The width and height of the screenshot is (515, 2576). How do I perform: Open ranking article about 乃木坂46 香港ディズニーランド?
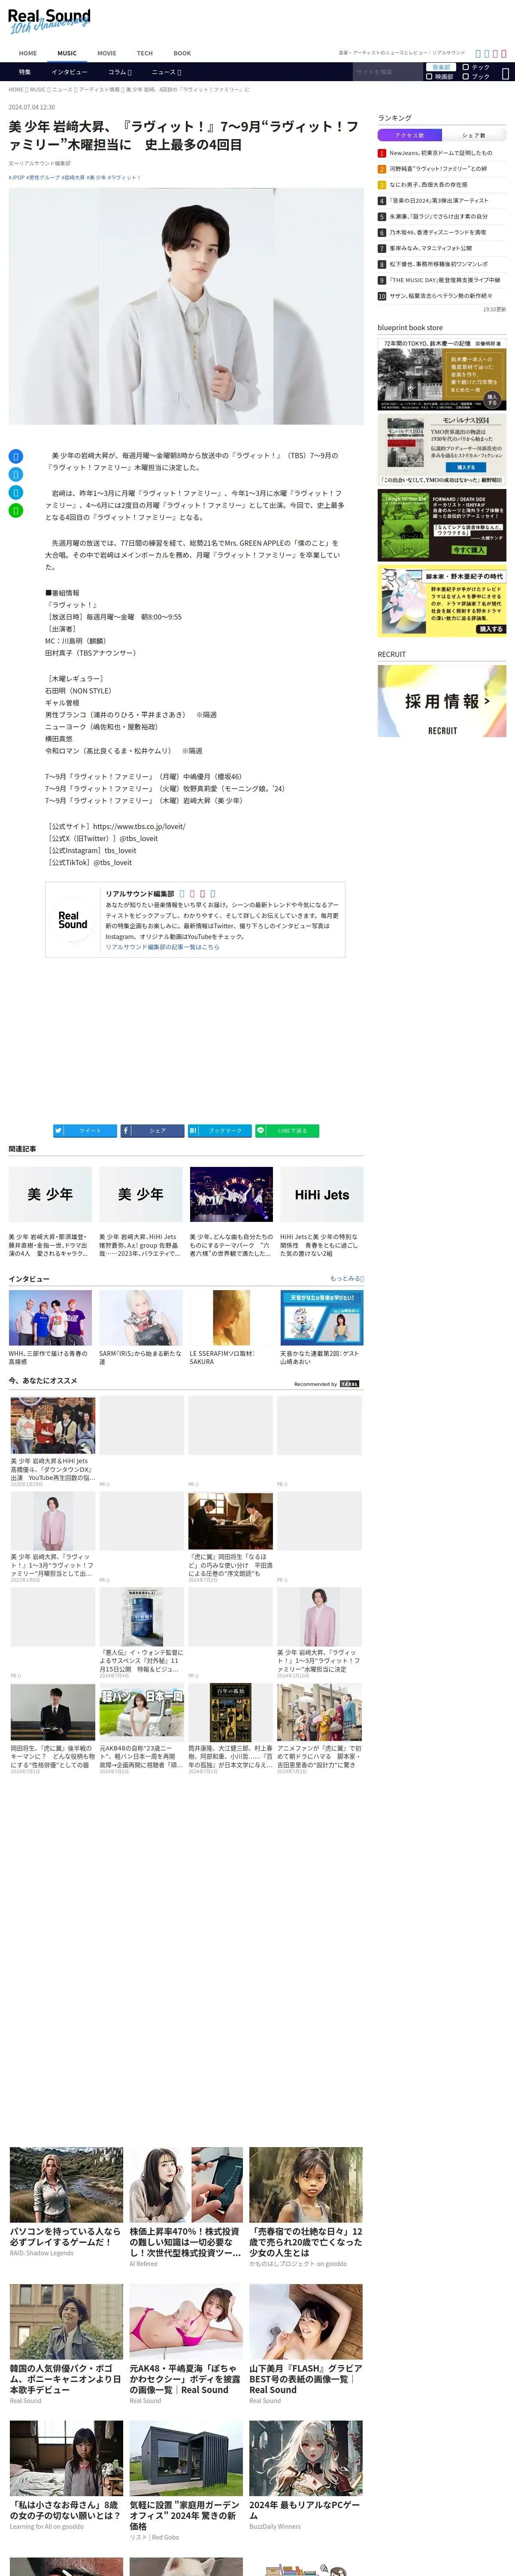(438, 232)
